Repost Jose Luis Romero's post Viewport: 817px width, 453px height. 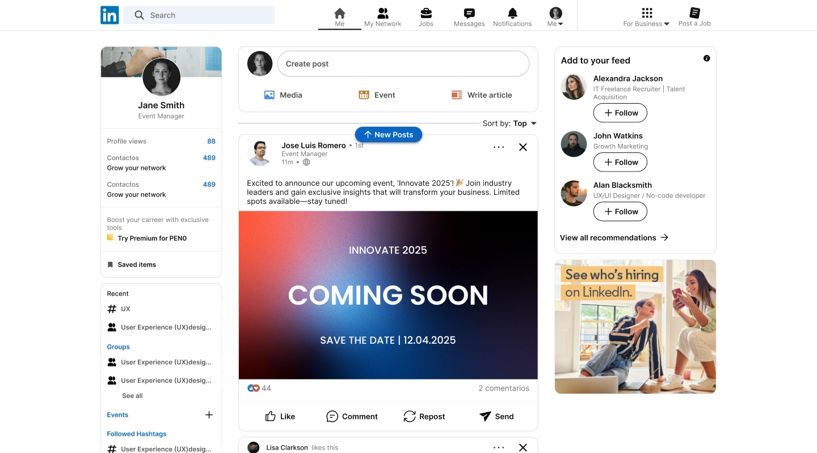(424, 416)
